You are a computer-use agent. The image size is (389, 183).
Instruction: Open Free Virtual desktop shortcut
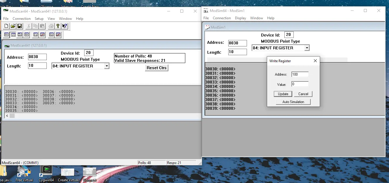point(24,173)
